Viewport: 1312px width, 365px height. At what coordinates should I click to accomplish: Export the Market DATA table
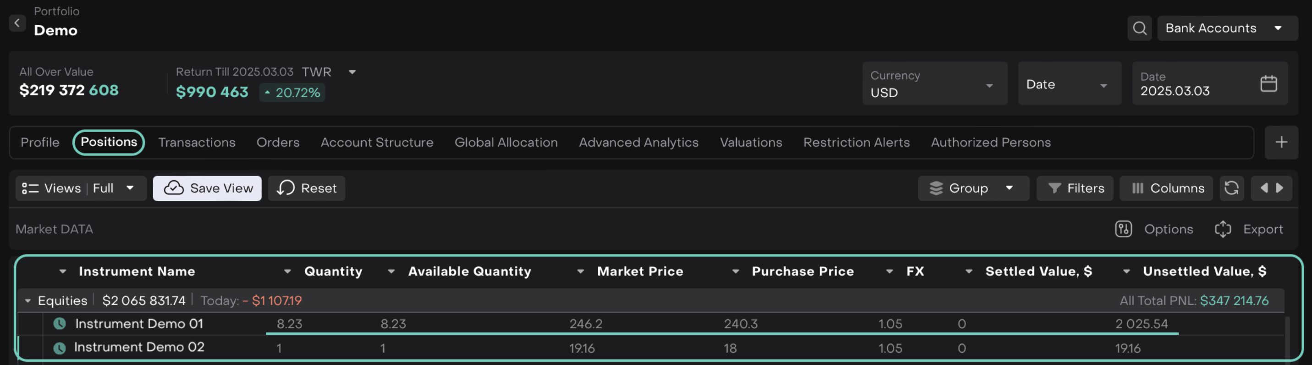(x=1249, y=229)
